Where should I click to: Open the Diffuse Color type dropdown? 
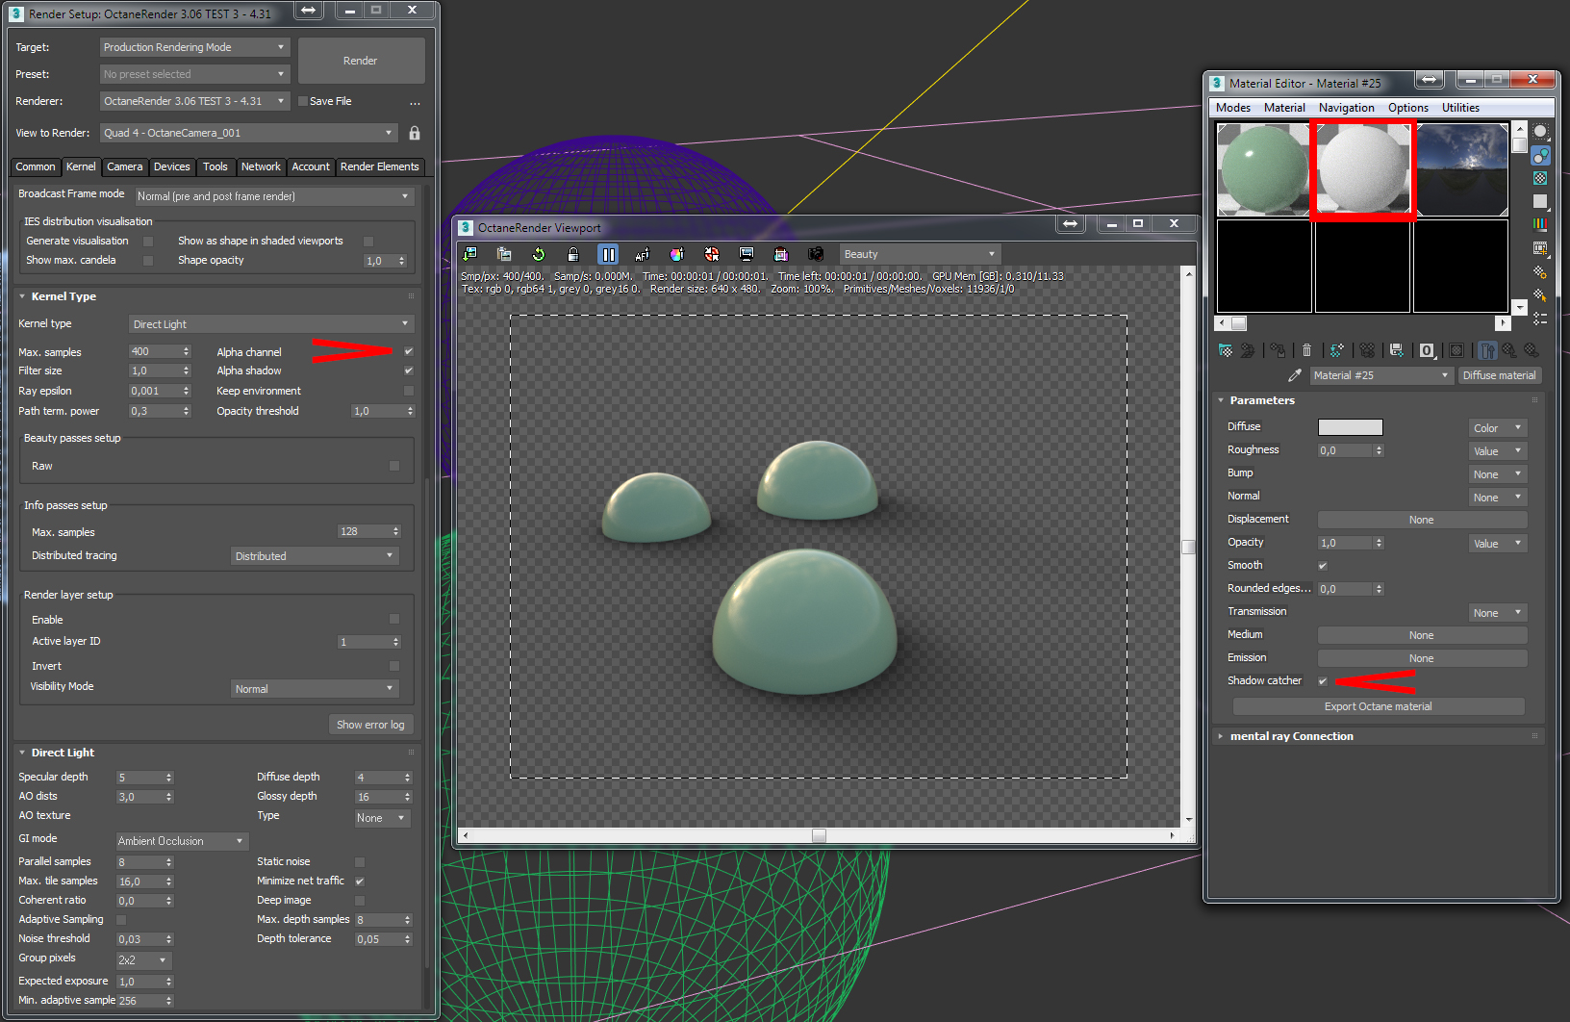(x=1499, y=428)
